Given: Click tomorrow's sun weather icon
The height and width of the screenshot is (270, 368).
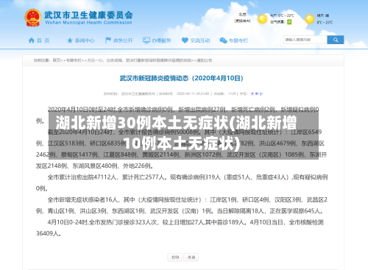Looking at the screenshot, I should [x=309, y=19].
